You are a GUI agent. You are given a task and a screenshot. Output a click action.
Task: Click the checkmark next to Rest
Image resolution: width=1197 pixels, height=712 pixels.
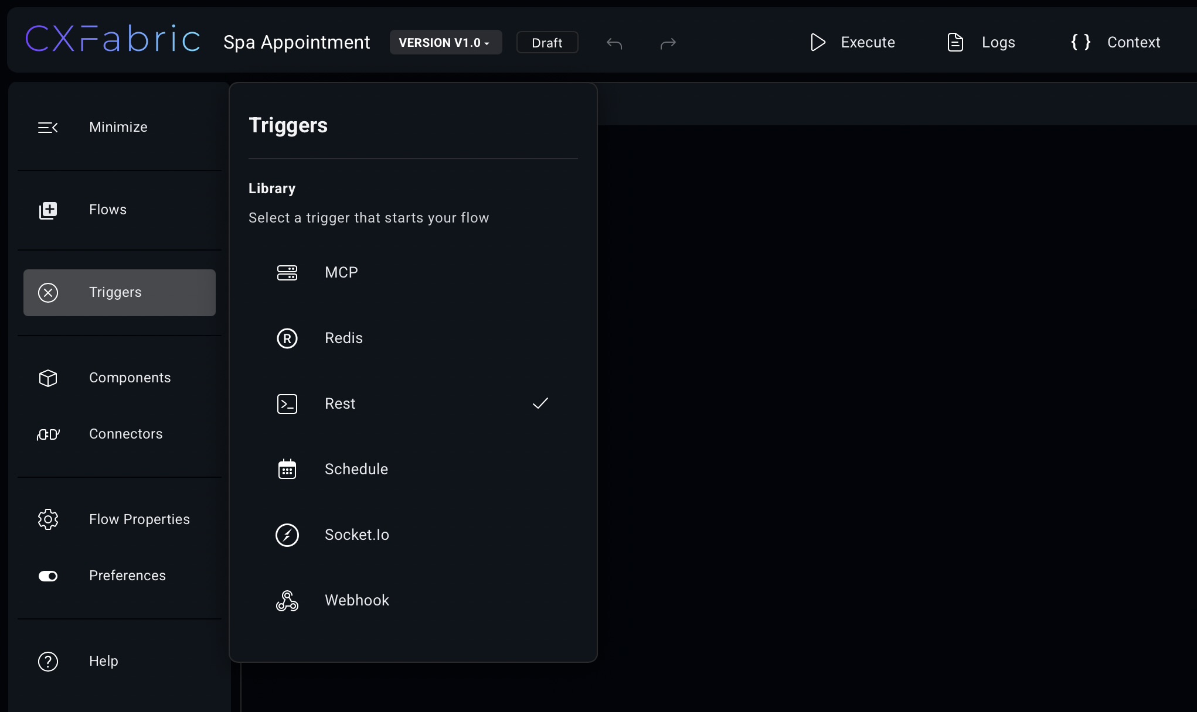(x=540, y=403)
